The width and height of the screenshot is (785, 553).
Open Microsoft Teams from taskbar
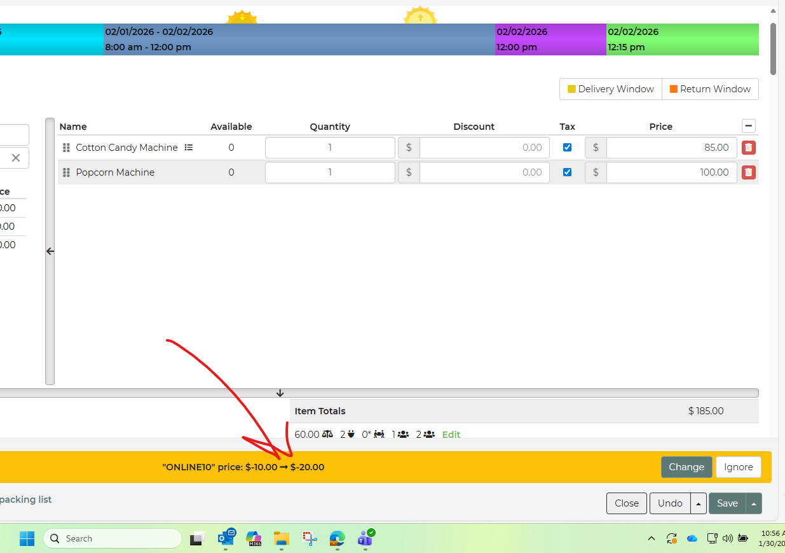365,538
